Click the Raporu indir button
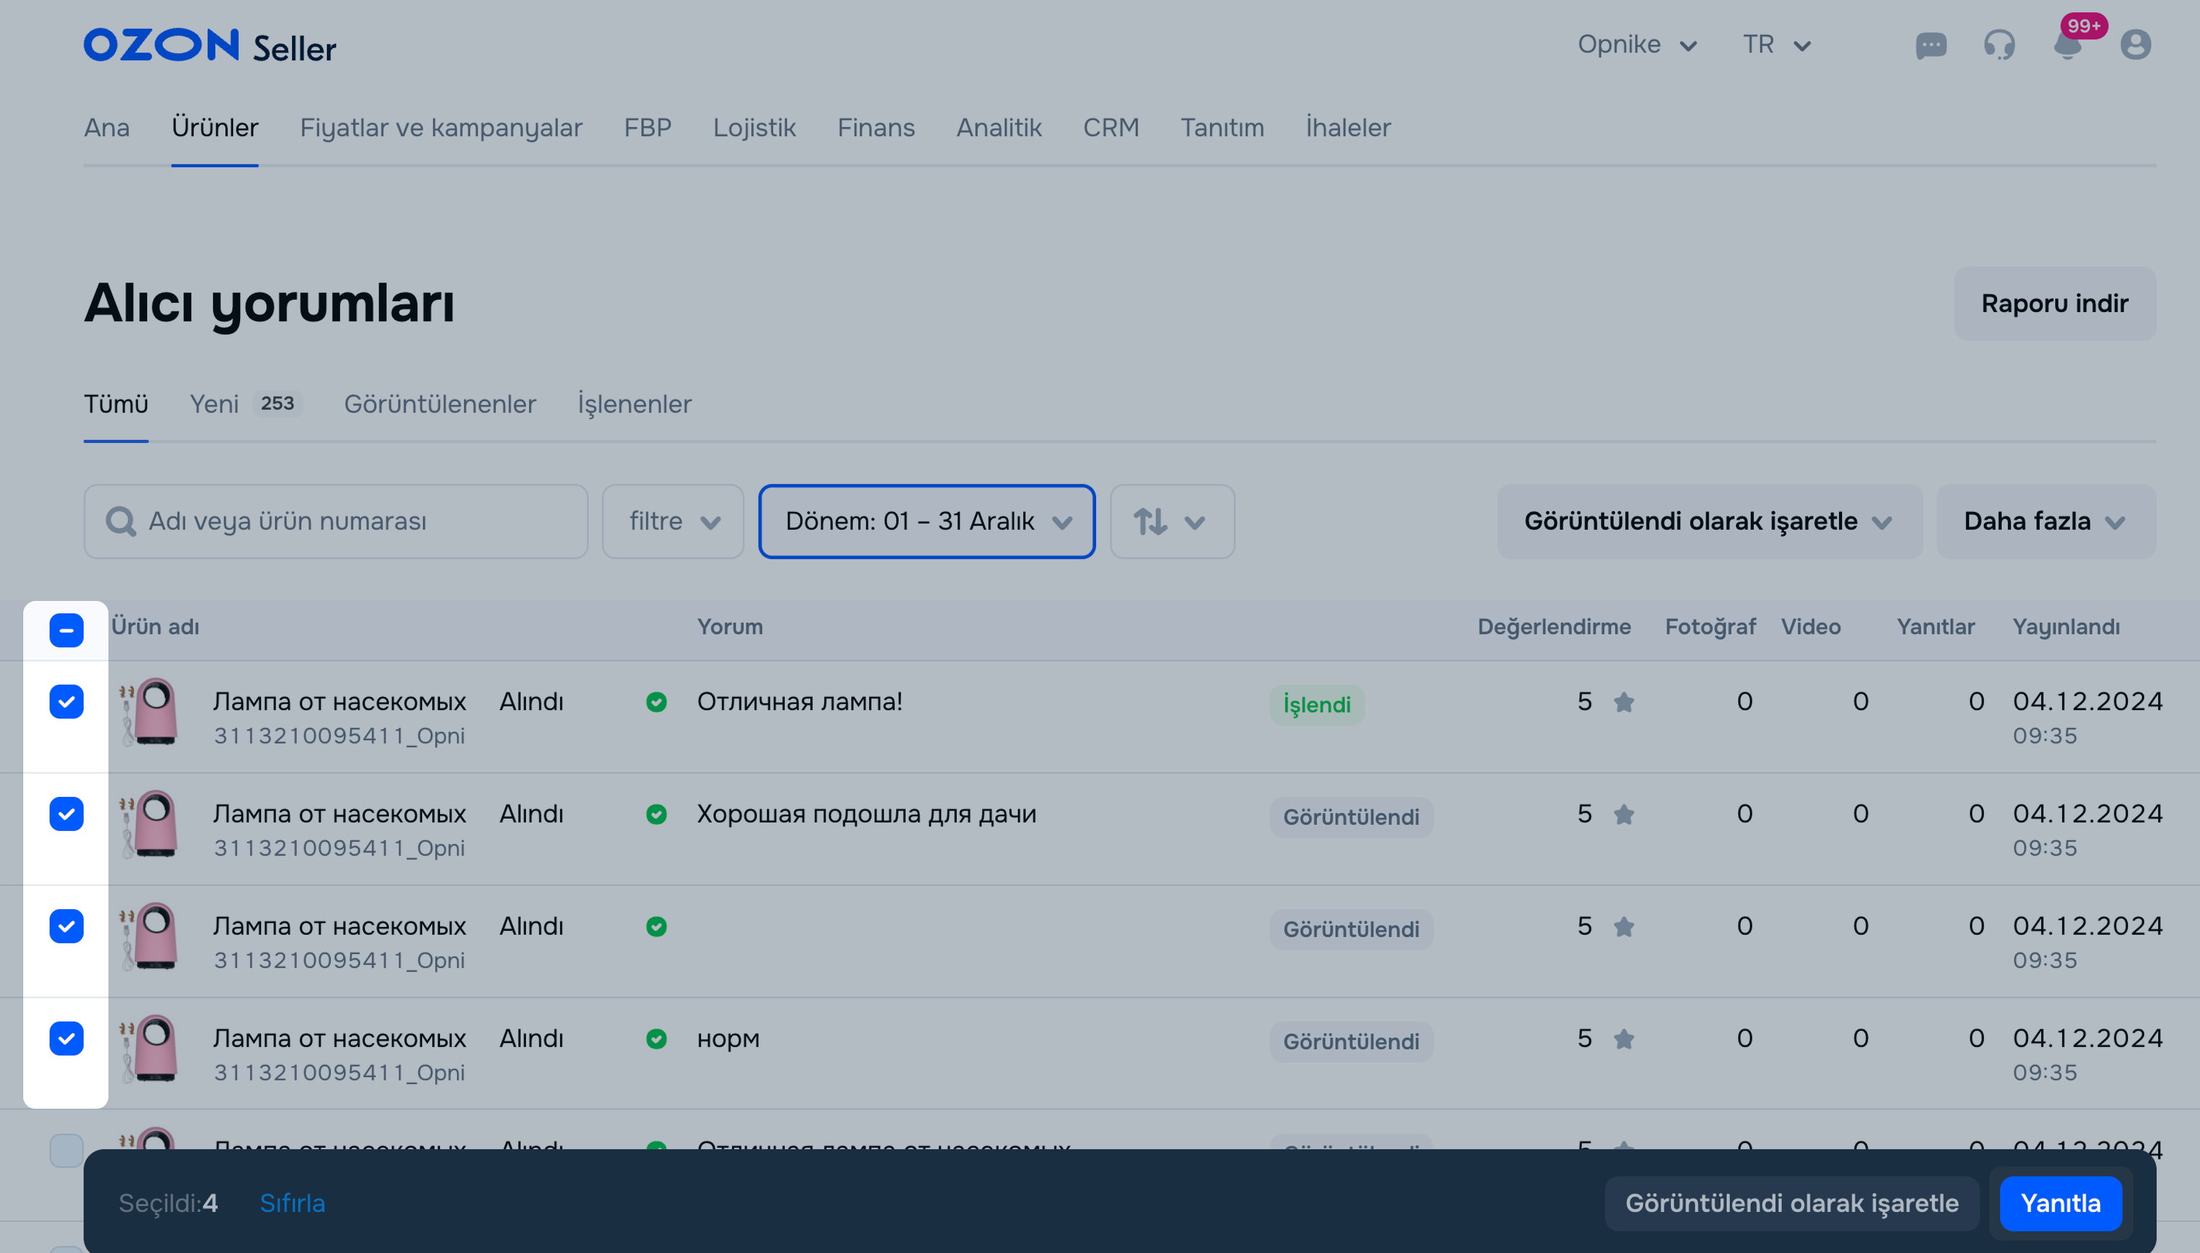 2054,304
